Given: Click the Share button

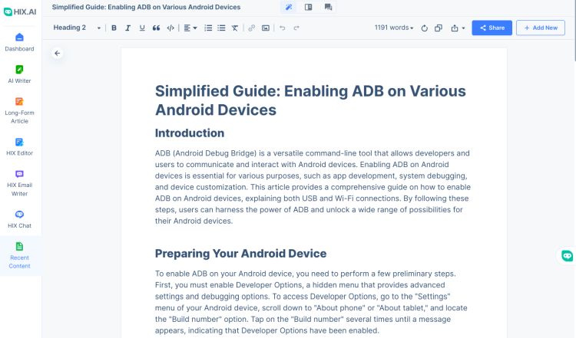Looking at the screenshot, I should click(492, 28).
